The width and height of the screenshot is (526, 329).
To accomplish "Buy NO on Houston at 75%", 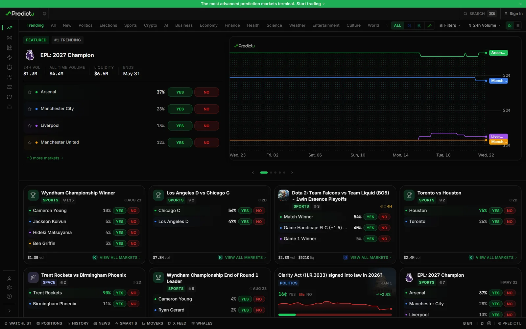I will pyautogui.click(x=510, y=211).
